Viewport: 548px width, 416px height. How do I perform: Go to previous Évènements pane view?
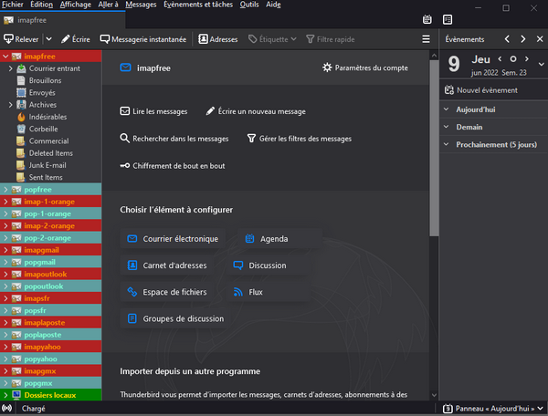(x=507, y=39)
